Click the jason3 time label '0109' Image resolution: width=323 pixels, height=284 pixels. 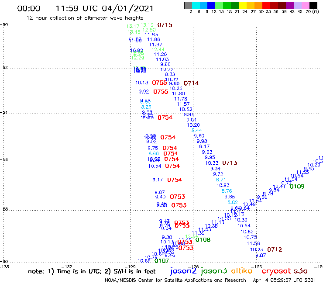[x=297, y=187]
